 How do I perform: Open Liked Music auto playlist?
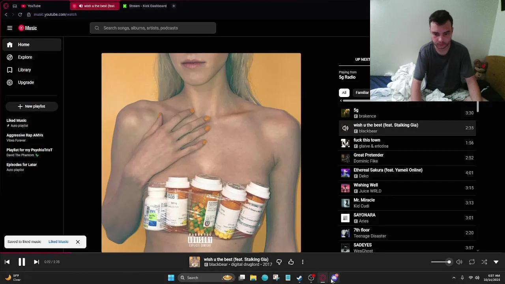click(32, 123)
